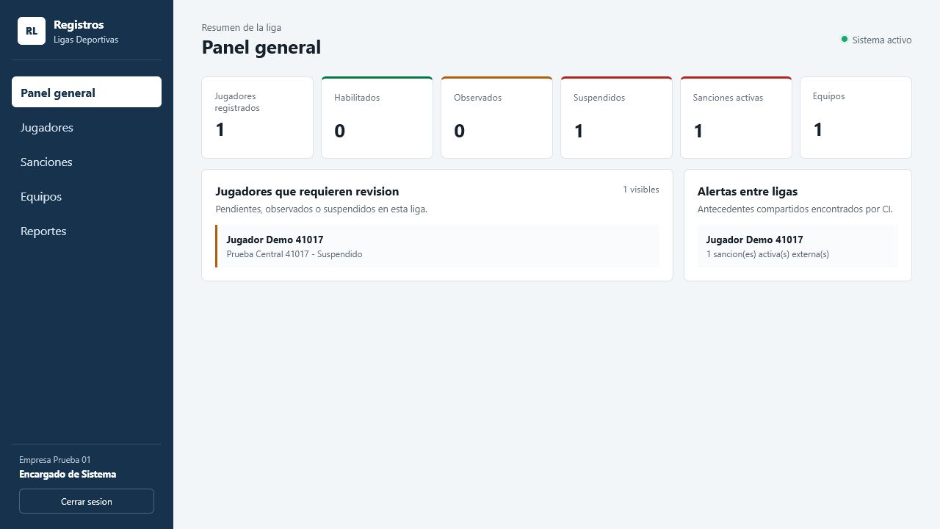
Task: Click the Suspendidos stat card
Action: pyautogui.click(x=616, y=118)
